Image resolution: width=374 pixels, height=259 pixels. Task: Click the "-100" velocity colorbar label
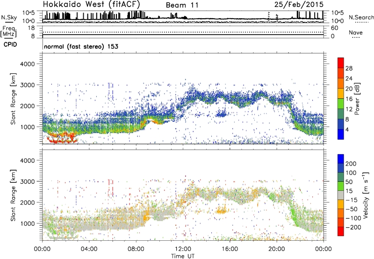[x=353, y=218]
